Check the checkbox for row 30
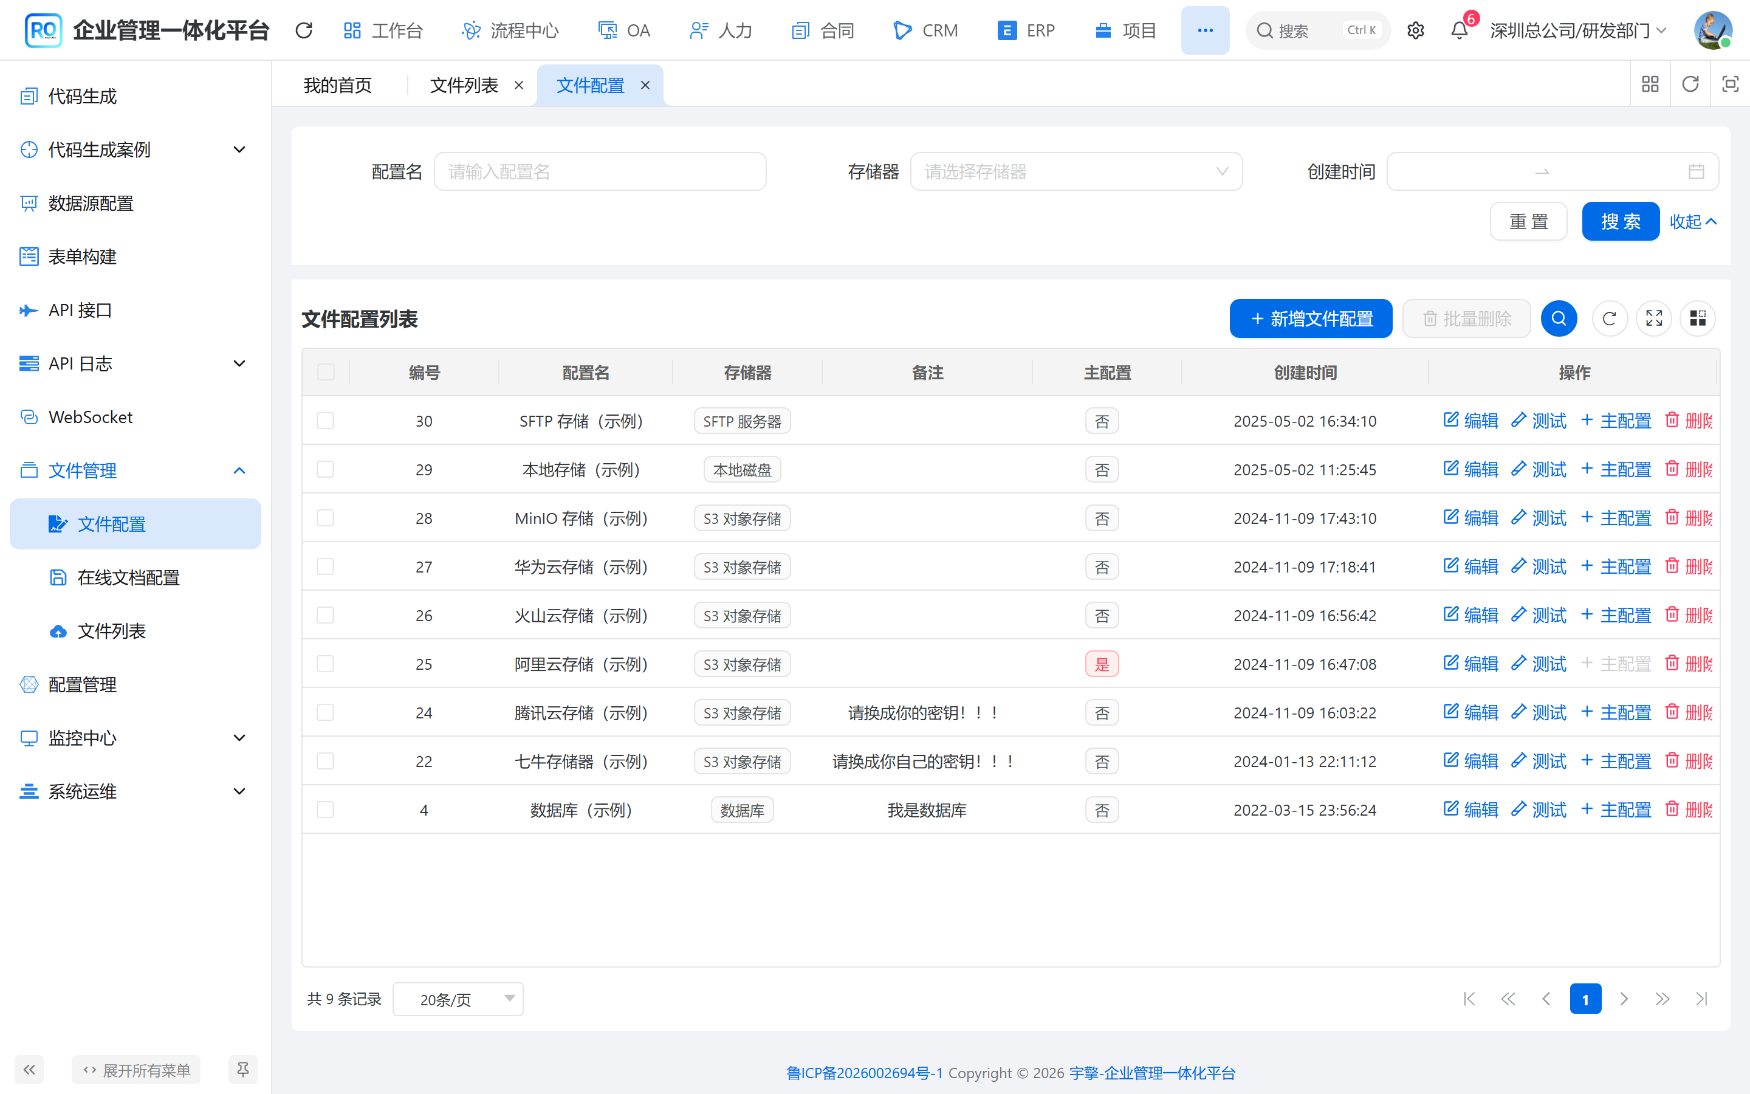The image size is (1750, 1094). tap(326, 421)
